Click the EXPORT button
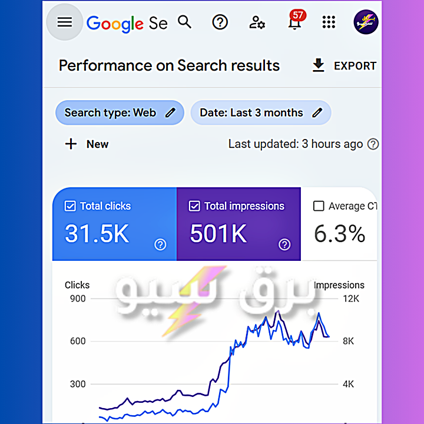The height and width of the screenshot is (424, 424). 344,66
